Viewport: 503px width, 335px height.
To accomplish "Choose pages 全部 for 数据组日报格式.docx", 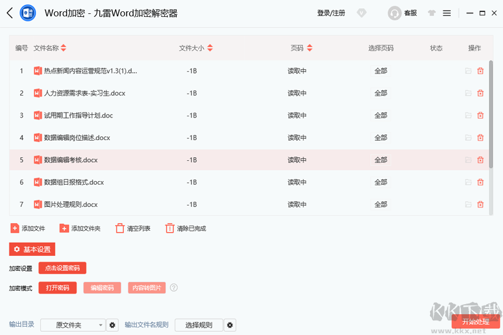I will click(x=381, y=182).
